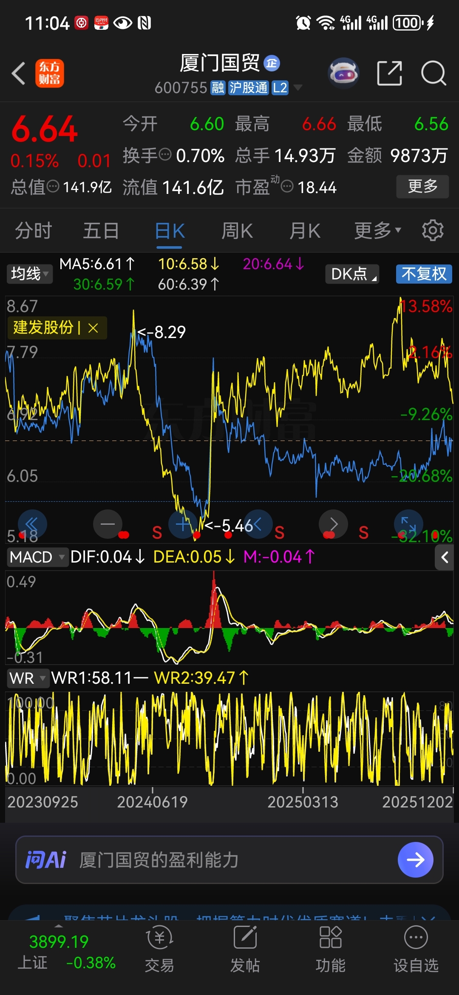The image size is (459, 995).
Task: Open 更多 period dropdown
Action: [x=378, y=230]
